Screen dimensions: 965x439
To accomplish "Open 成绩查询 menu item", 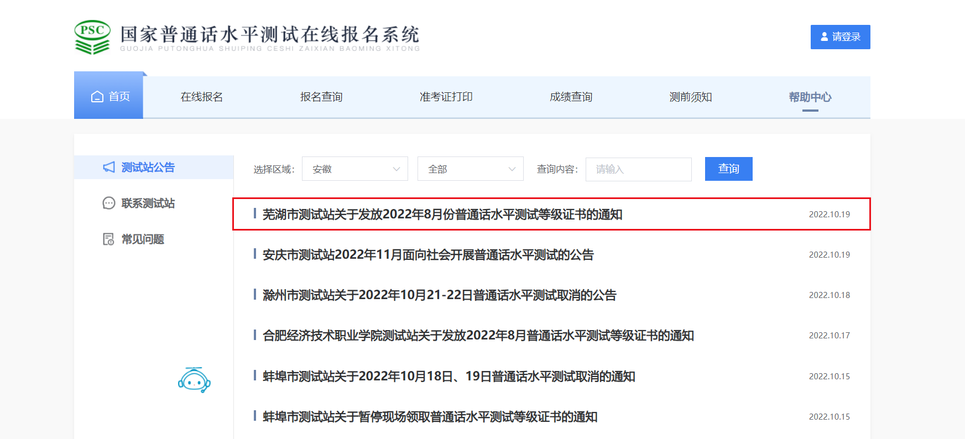I will click(571, 97).
